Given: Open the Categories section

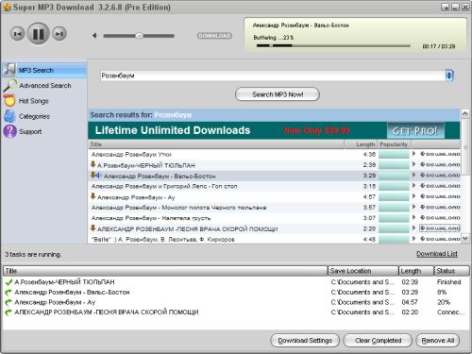Looking at the screenshot, I should pos(34,116).
